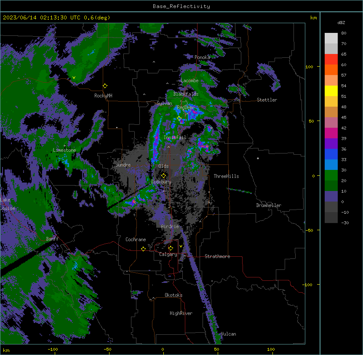Screen dimensions: 363x355
Task: Select bright green swatch below 30 dBZ
Action: pos(331,175)
